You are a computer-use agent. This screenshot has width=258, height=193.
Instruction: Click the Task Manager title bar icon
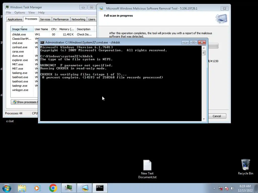point(7,7)
